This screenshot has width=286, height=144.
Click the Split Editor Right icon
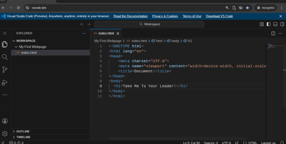[273, 33]
